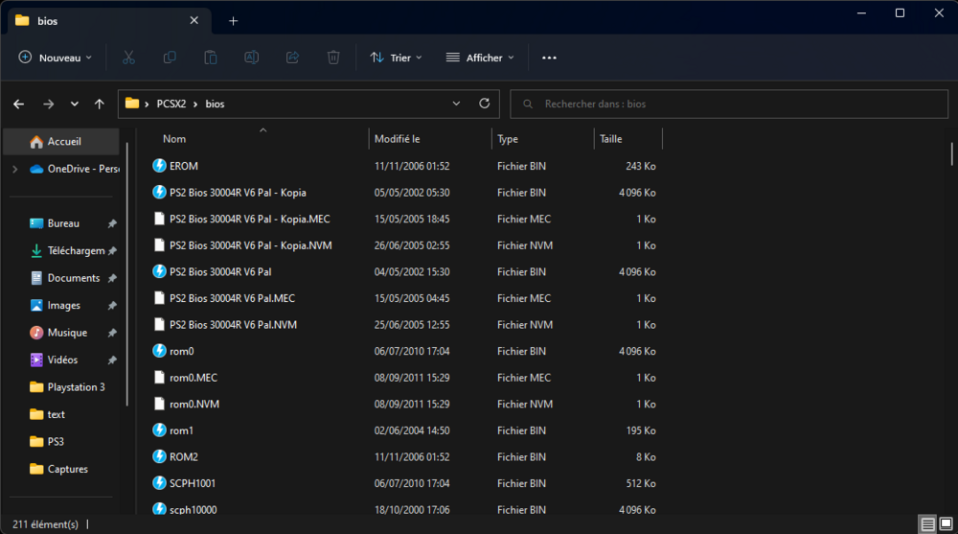Open Accueil in the sidebar
Viewport: 958px width, 534px height.
click(x=61, y=141)
